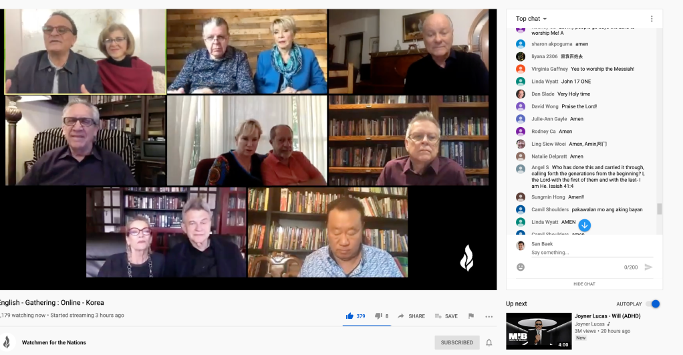Open more actions ellipsis below video
Image resolution: width=683 pixels, height=355 pixels.
coord(489,316)
